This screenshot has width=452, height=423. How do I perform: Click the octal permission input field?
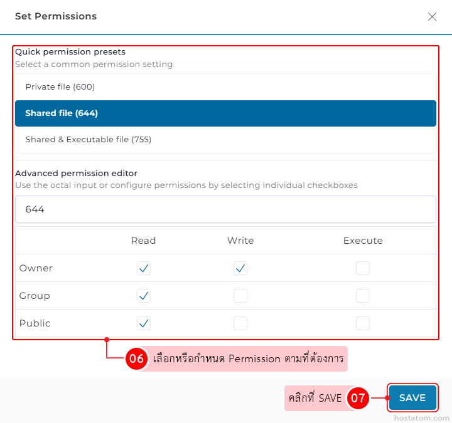(x=225, y=209)
